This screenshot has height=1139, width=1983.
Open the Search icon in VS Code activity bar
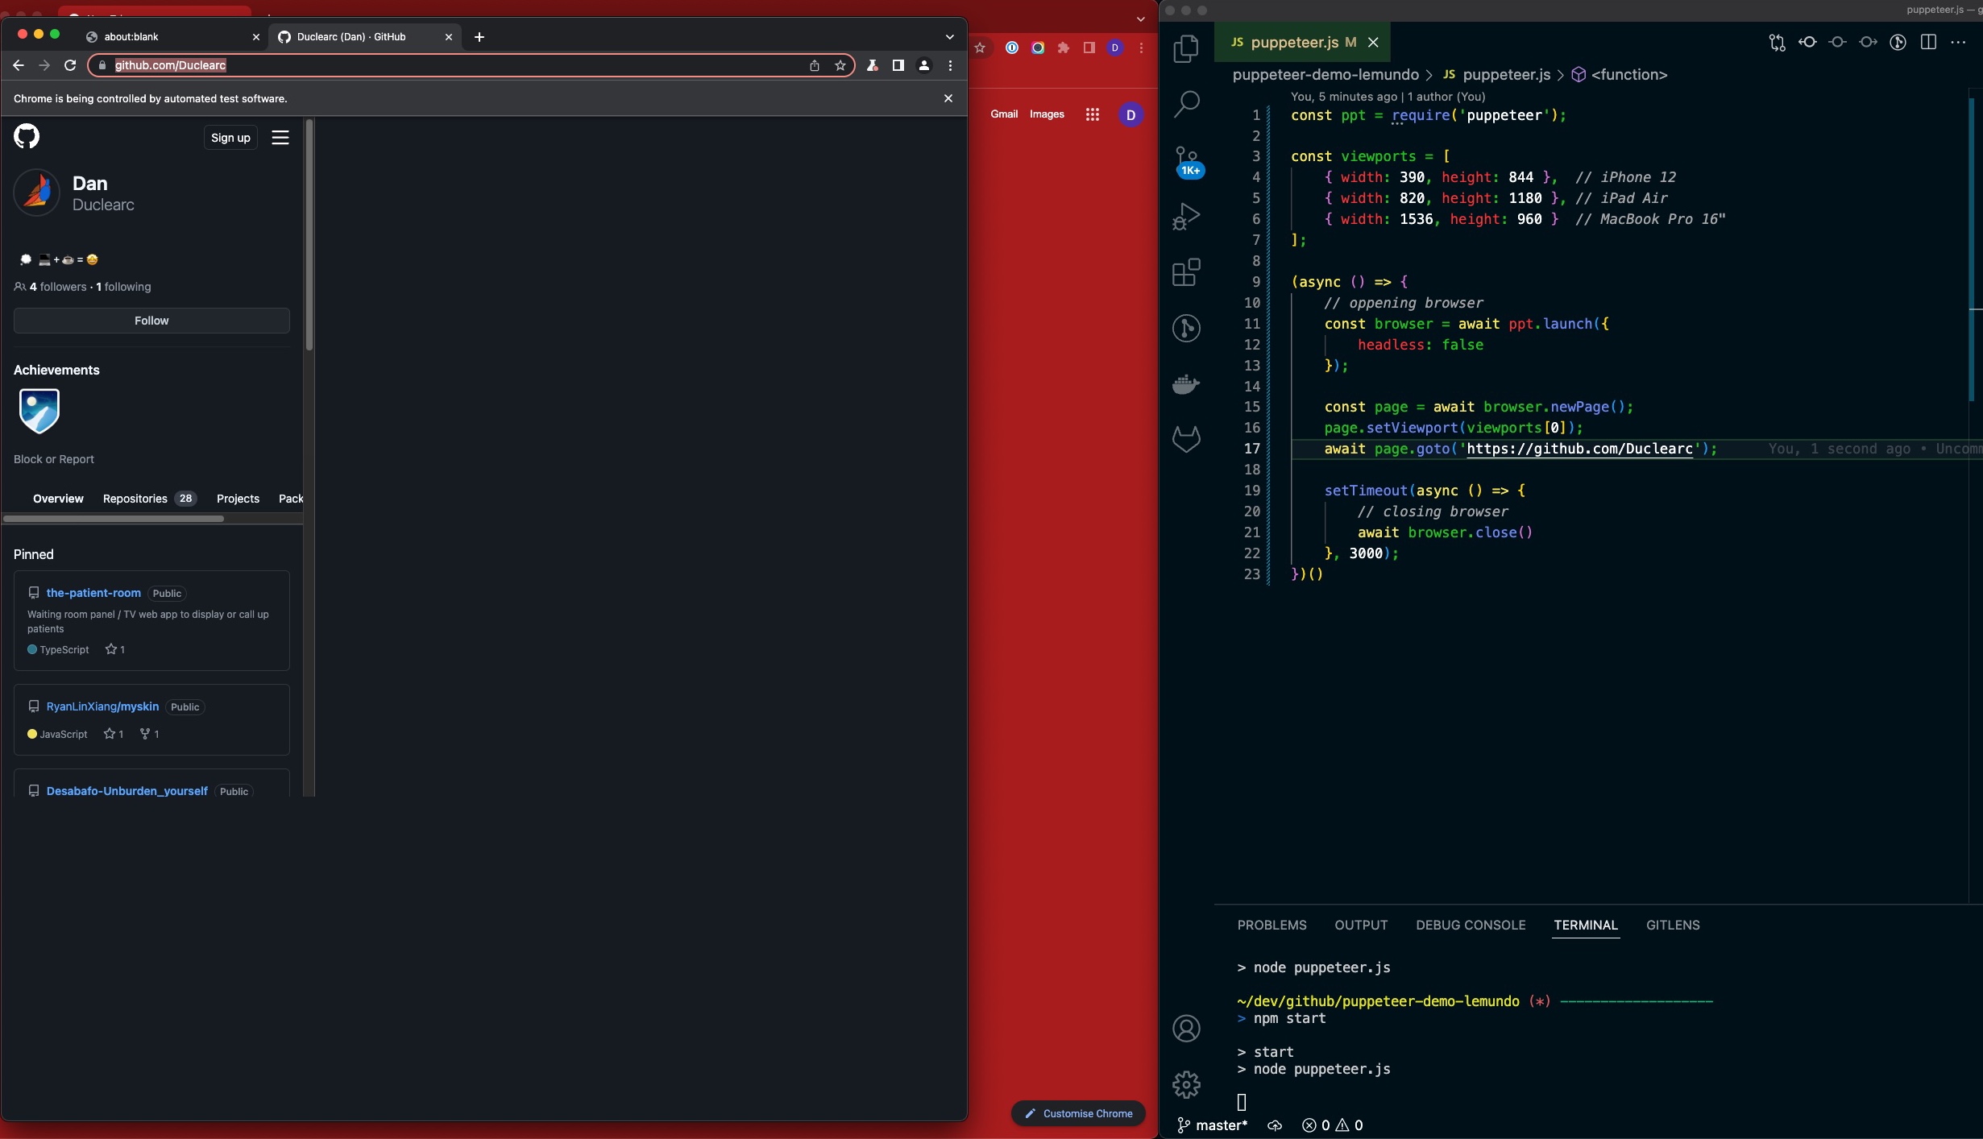tap(1186, 103)
